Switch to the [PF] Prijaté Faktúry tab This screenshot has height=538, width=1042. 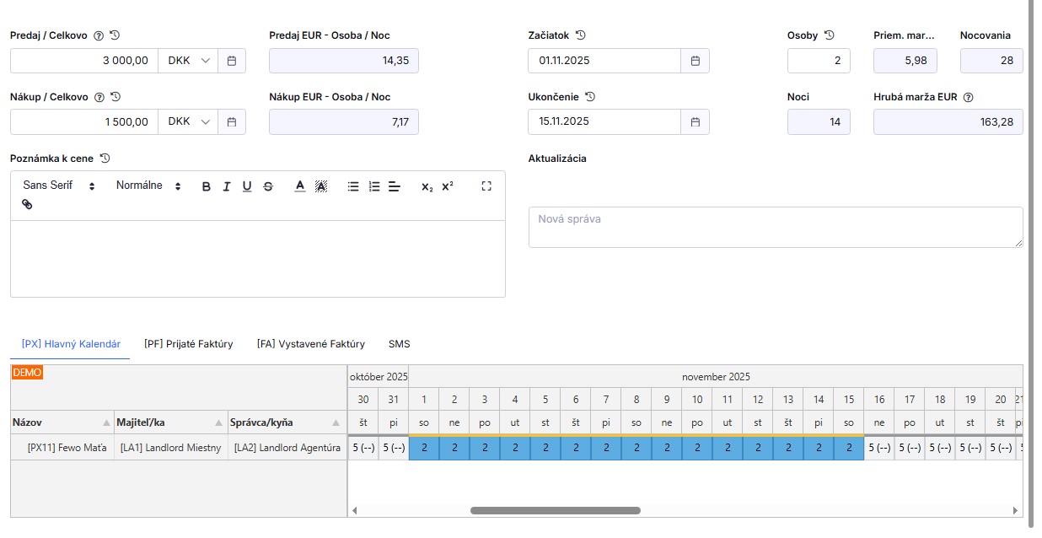click(x=189, y=344)
